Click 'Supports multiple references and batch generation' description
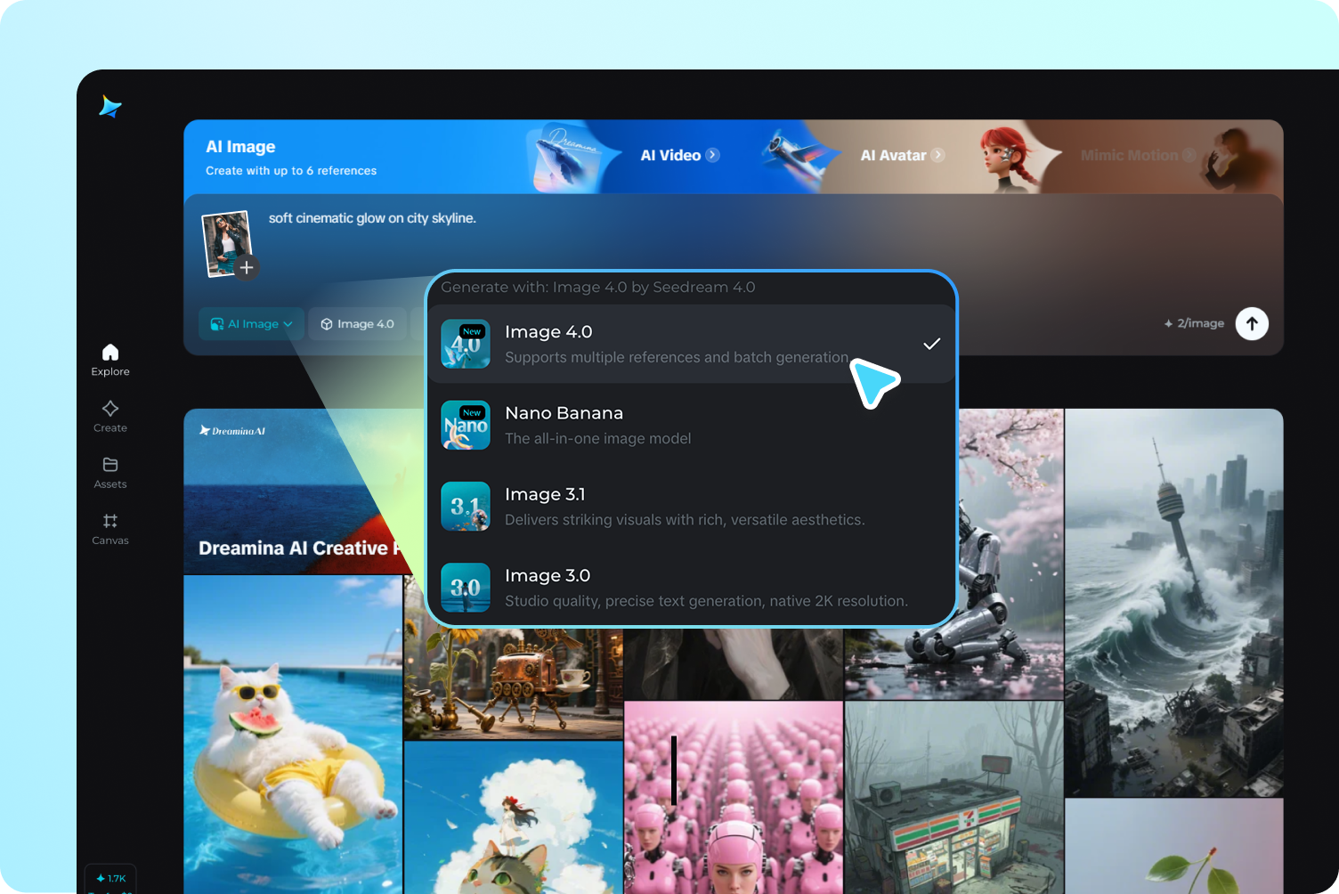This screenshot has height=894, width=1339. click(x=677, y=357)
